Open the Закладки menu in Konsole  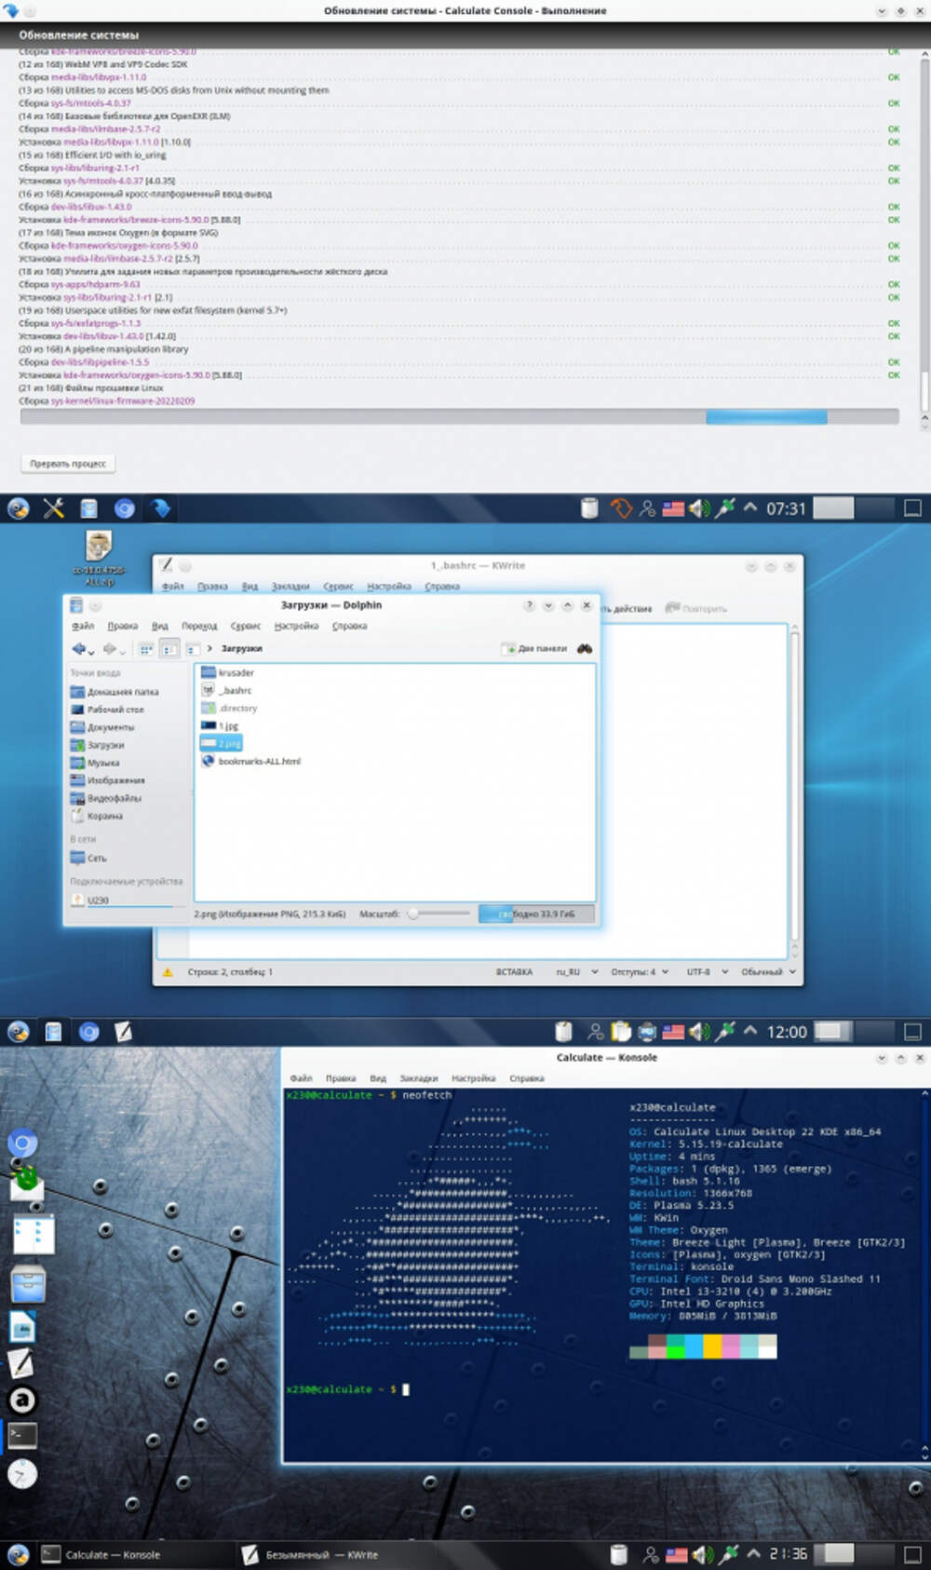[418, 1077]
